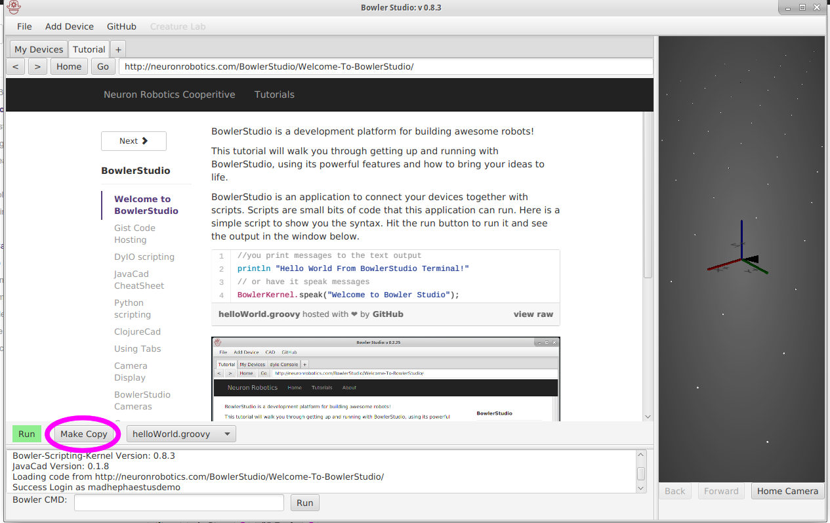Open the File menu
This screenshot has width=830, height=523.
pyautogui.click(x=24, y=26)
